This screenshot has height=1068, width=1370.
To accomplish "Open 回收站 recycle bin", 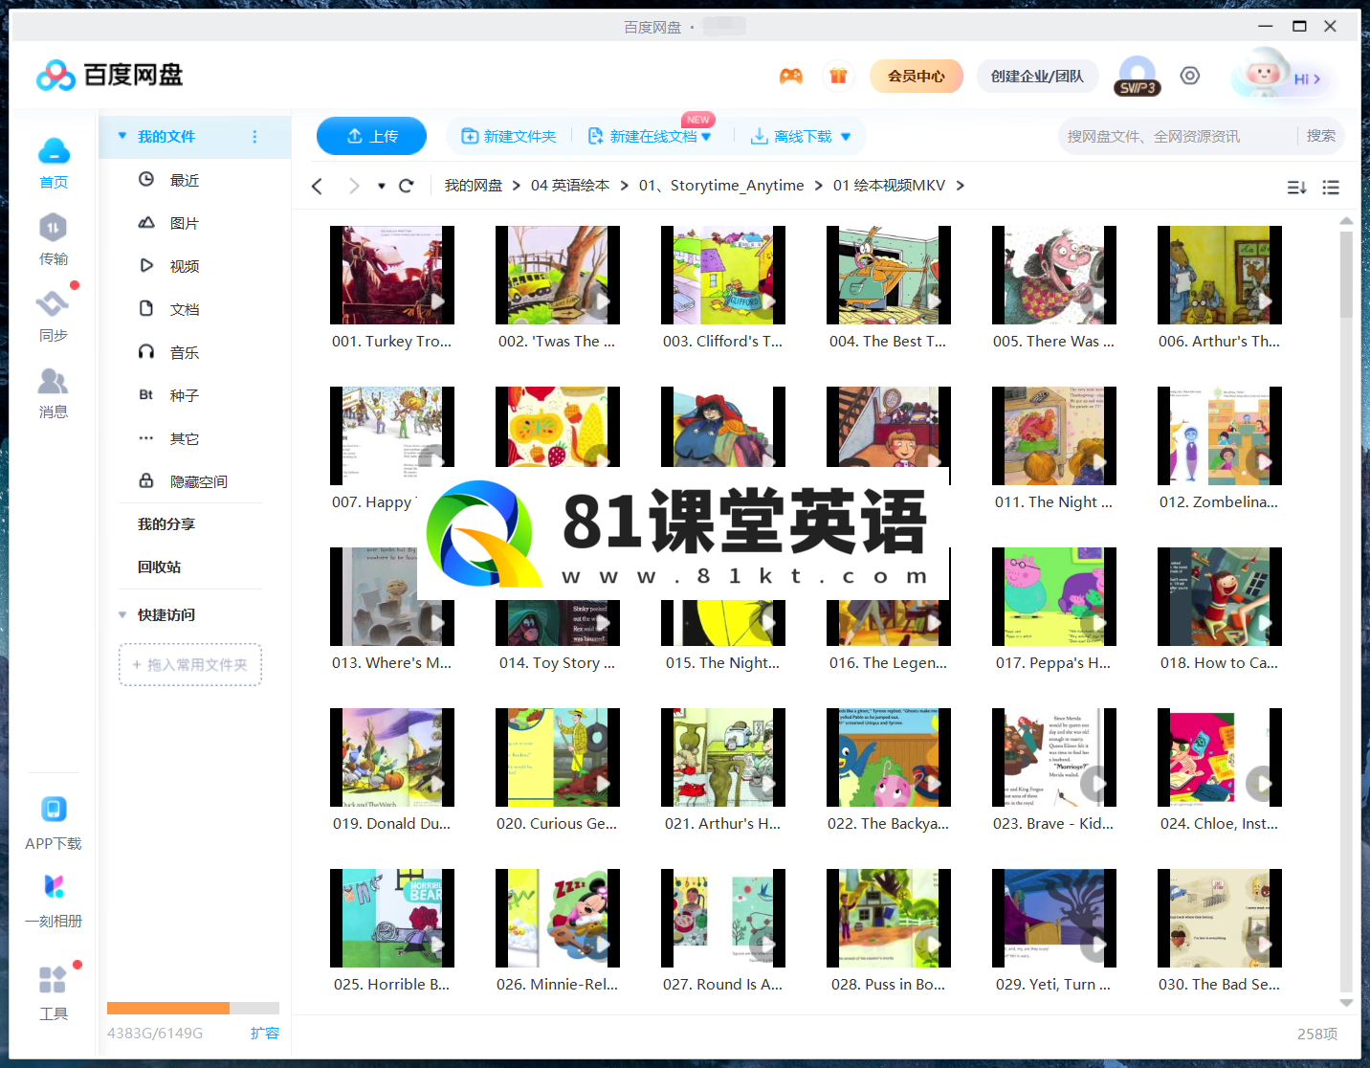I will pyautogui.click(x=159, y=567).
